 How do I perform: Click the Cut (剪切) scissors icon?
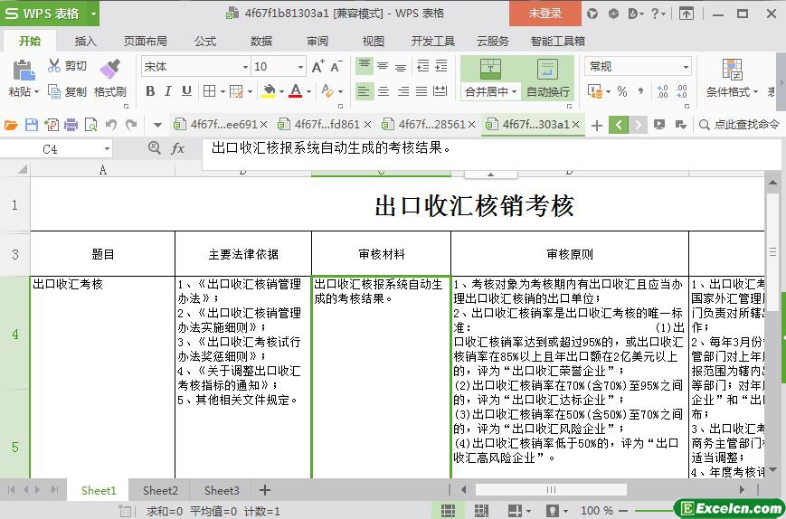tap(54, 66)
